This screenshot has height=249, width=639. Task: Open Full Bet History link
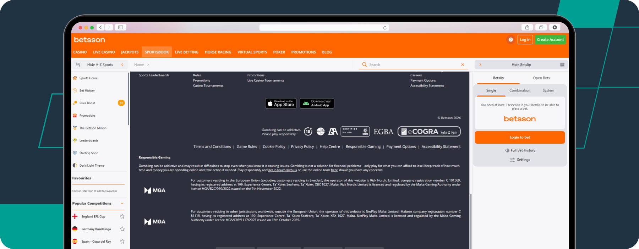[520, 150]
